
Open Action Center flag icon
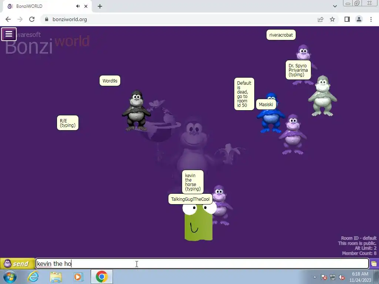point(324,277)
